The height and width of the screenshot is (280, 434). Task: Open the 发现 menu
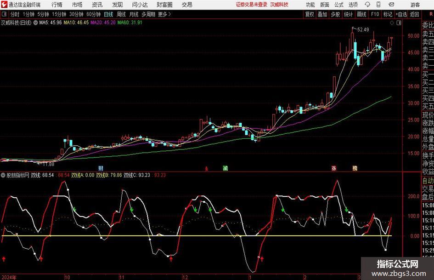118,5
